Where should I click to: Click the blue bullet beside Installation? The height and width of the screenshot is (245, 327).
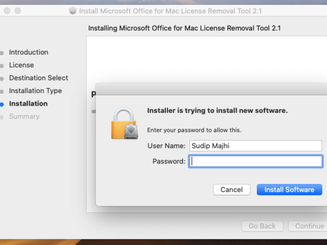(2, 104)
